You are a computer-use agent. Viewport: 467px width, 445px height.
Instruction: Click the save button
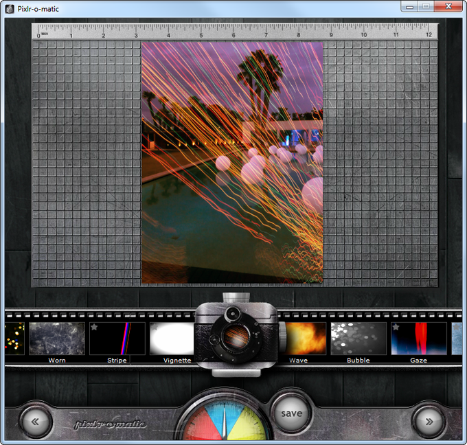click(x=292, y=413)
